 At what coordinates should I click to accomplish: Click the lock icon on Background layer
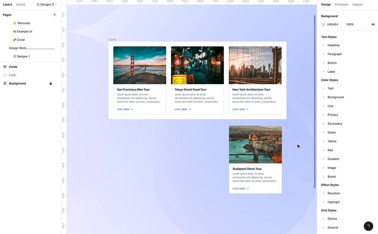pos(51,83)
